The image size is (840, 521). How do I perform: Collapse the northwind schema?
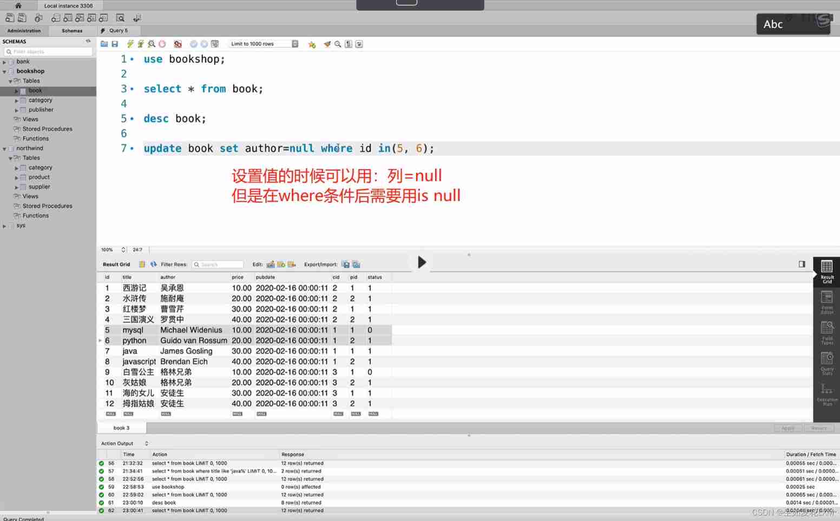[x=4, y=149]
